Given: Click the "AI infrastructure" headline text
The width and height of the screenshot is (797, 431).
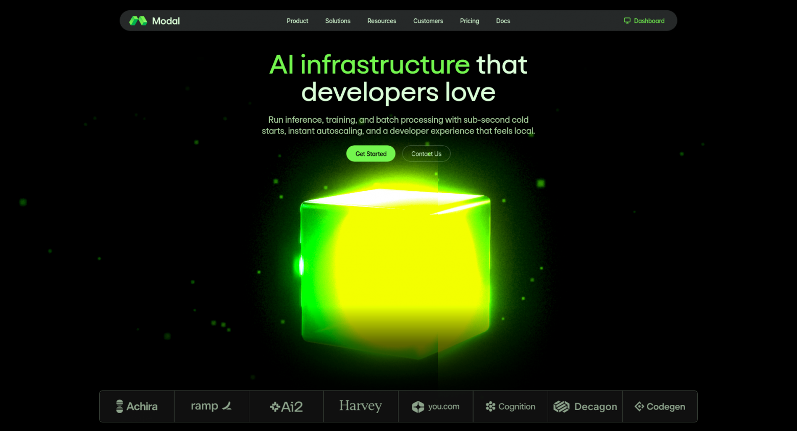Looking at the screenshot, I should point(369,65).
